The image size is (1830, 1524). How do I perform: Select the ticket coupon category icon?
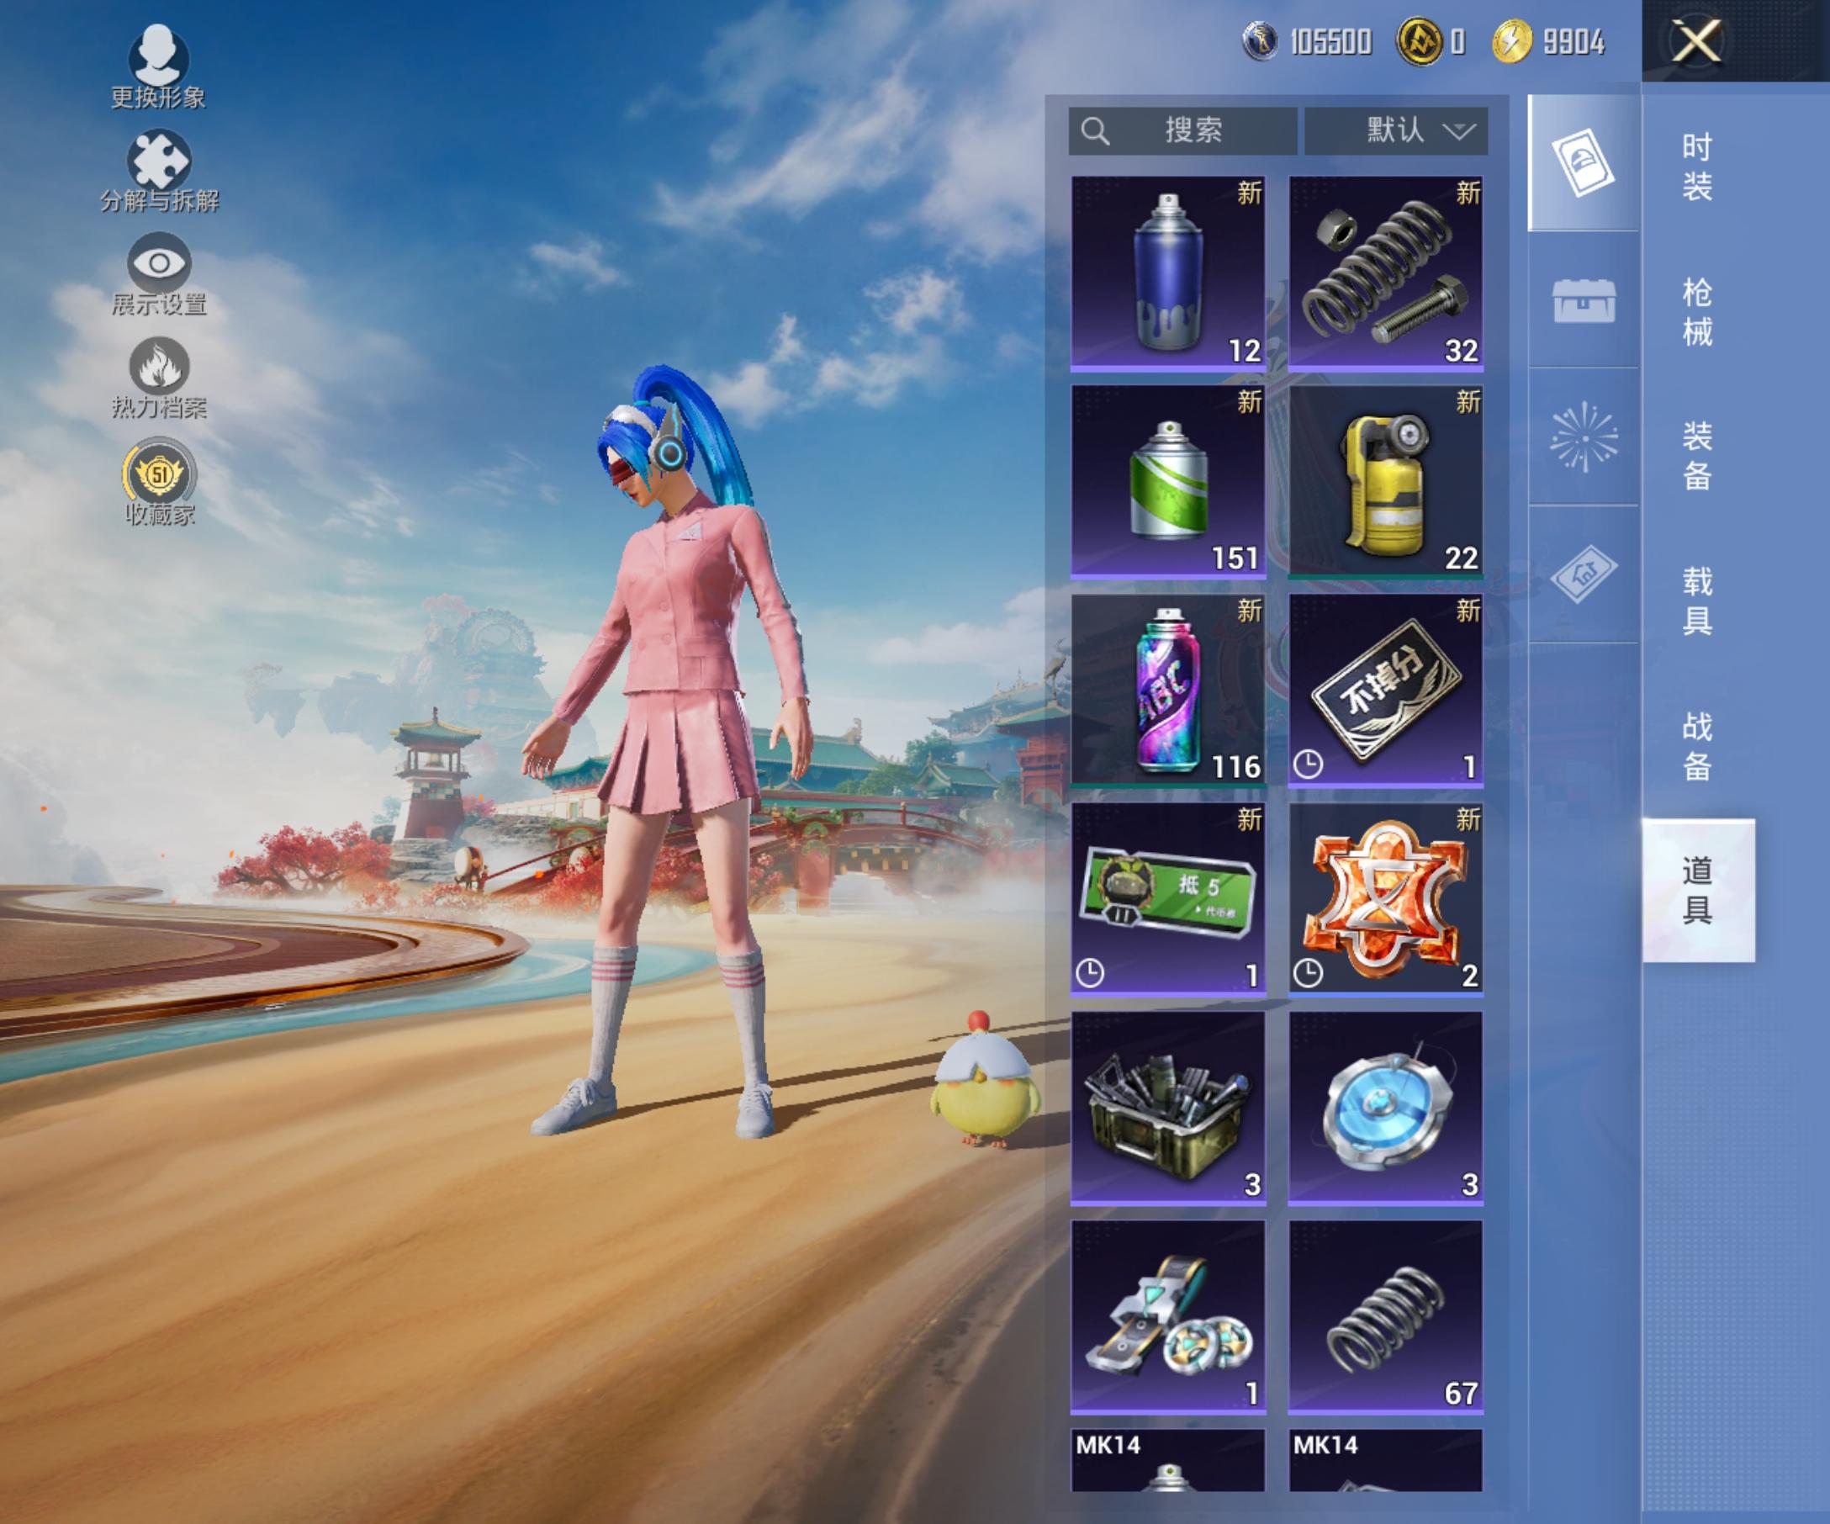click(1584, 574)
